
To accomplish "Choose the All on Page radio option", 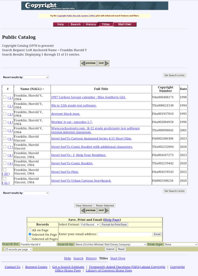I will [x=30, y=230].
